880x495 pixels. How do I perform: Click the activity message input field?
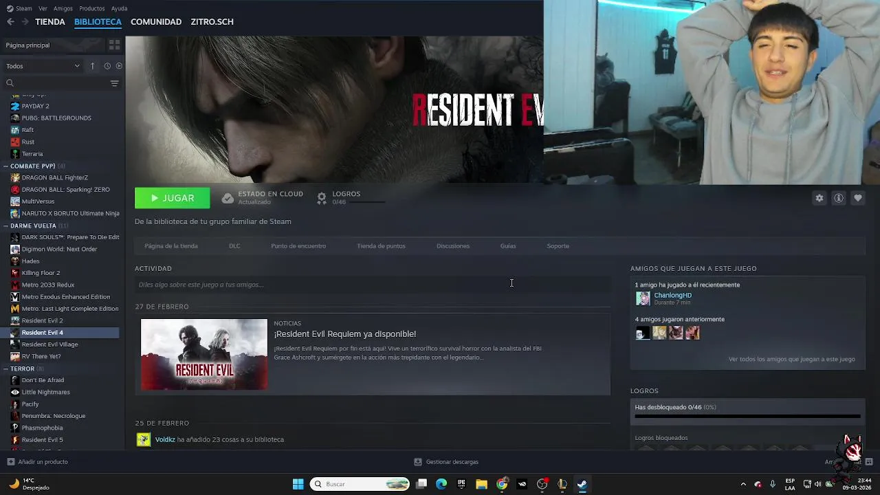[x=373, y=285]
